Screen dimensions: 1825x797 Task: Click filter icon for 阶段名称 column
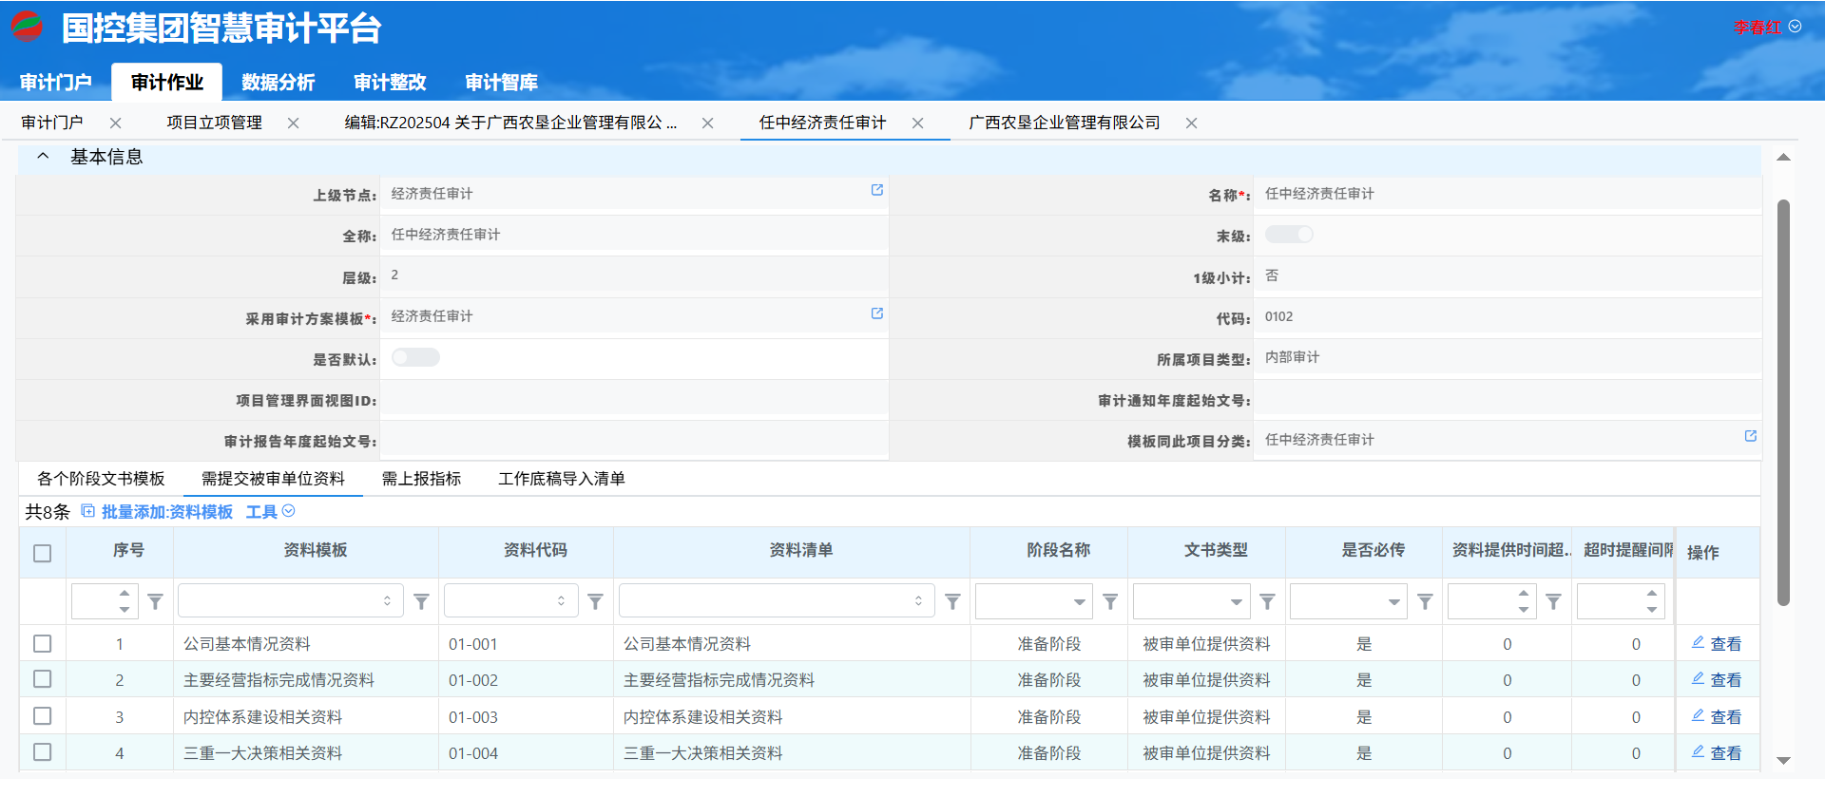click(x=1109, y=601)
